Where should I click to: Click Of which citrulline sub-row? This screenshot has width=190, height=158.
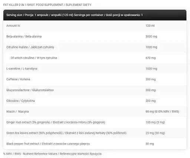[x=95, y=58]
